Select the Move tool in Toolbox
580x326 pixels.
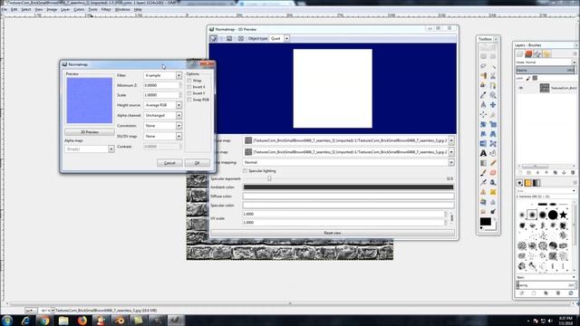pos(493,105)
